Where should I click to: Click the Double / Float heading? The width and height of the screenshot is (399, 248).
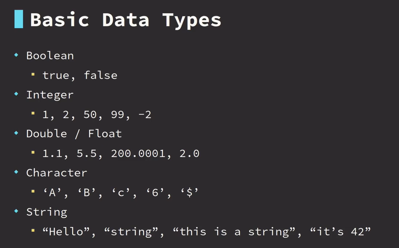(x=74, y=134)
